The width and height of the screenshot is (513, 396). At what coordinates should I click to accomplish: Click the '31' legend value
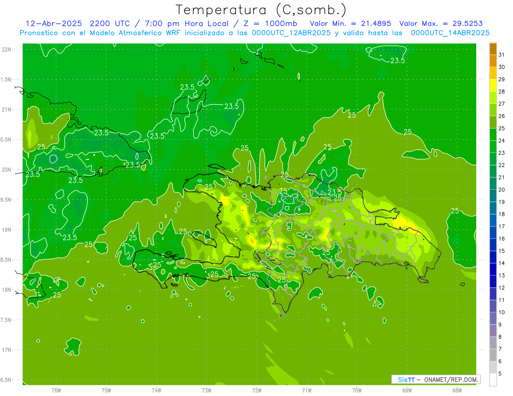click(502, 55)
